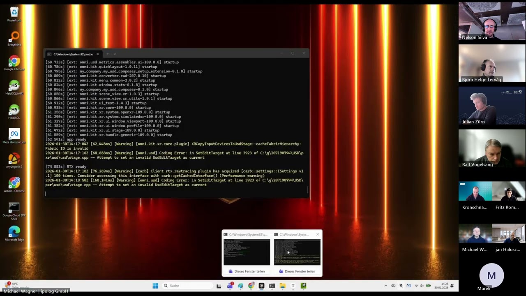Click the 'Fabric ID is invalid' log text

[67, 148]
